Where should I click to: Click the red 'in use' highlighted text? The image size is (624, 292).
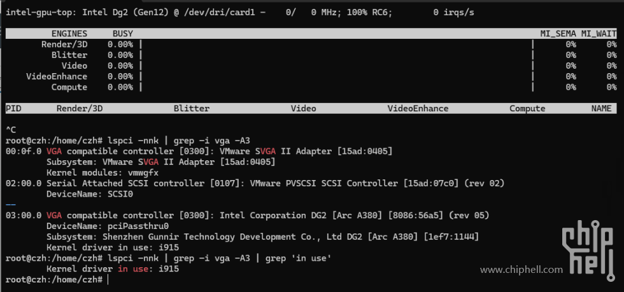pyautogui.click(x=133, y=269)
